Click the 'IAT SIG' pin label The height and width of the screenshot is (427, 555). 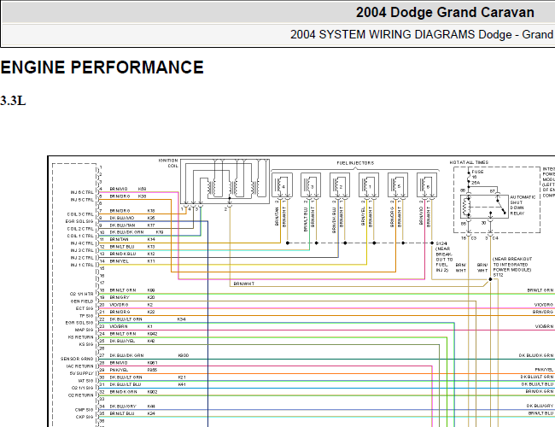coord(85,381)
